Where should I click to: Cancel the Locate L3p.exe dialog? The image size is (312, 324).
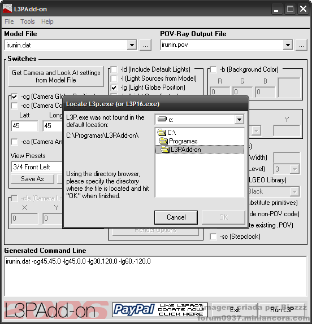[176, 217]
